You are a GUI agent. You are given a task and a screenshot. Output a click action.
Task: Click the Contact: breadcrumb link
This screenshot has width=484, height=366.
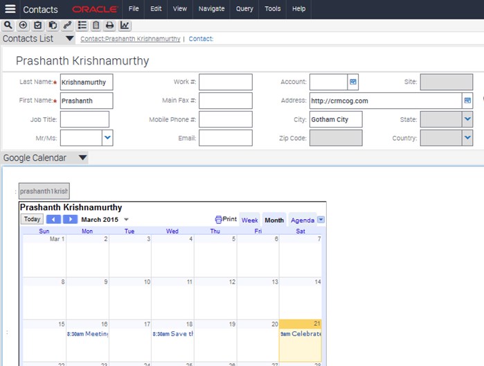pos(201,39)
